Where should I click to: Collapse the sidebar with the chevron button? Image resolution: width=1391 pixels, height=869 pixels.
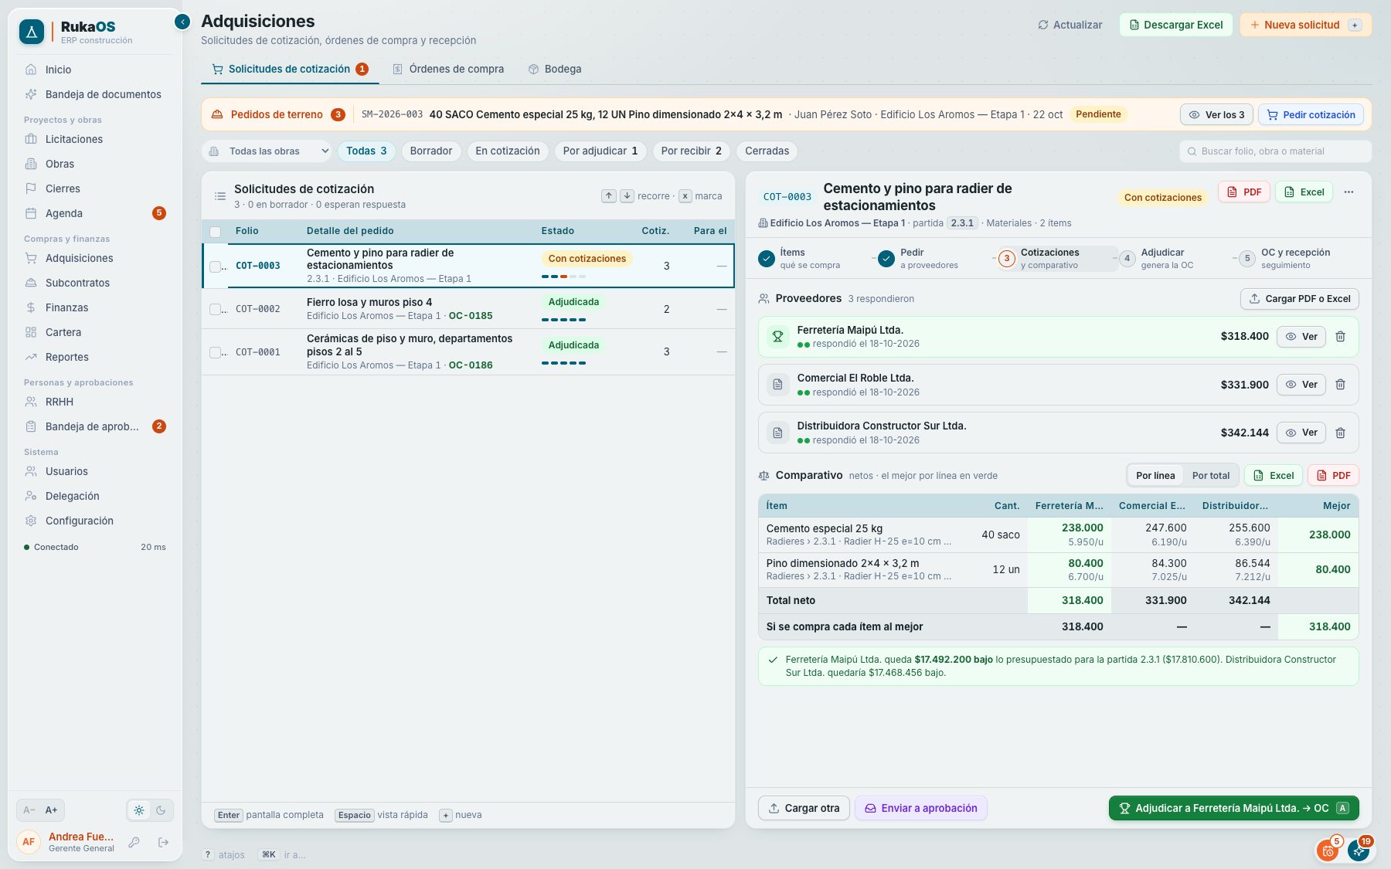[x=182, y=22]
